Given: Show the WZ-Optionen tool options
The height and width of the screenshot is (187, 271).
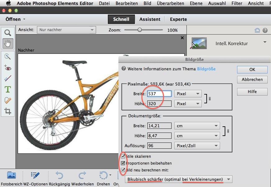Looking at the screenshot, I should [35, 175].
